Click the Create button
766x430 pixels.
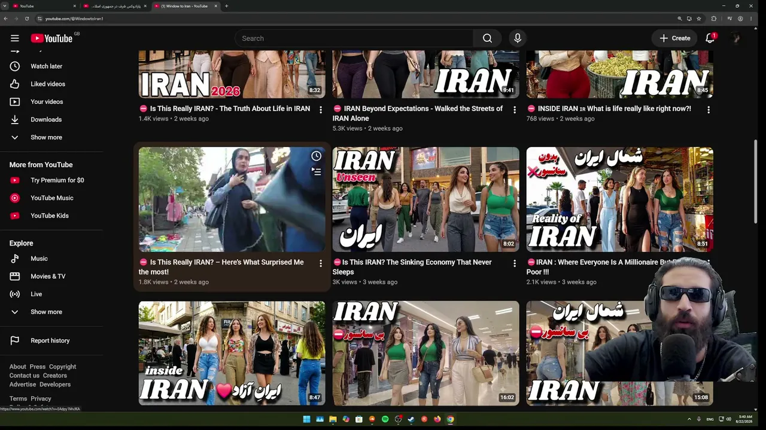(x=675, y=38)
